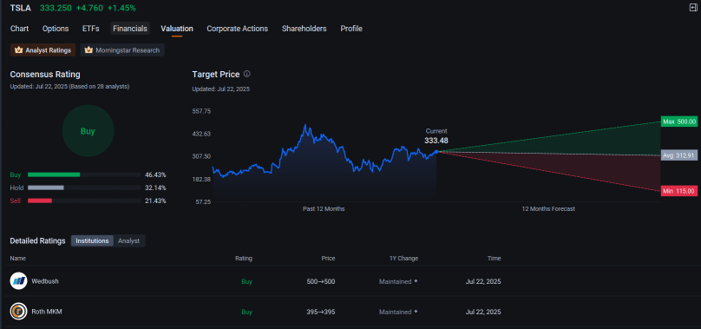Image resolution: width=701 pixels, height=329 pixels.
Task: Open the Options tab
Action: (x=56, y=29)
